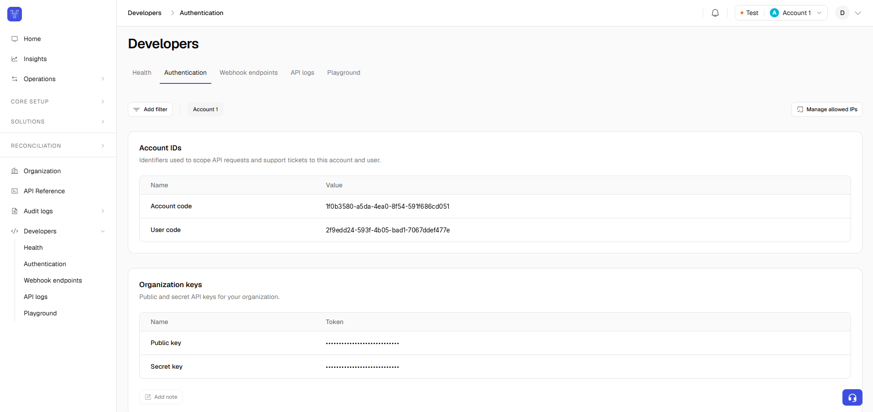This screenshot has height=412, width=873.
Task: Open notifications bell
Action: 715,13
